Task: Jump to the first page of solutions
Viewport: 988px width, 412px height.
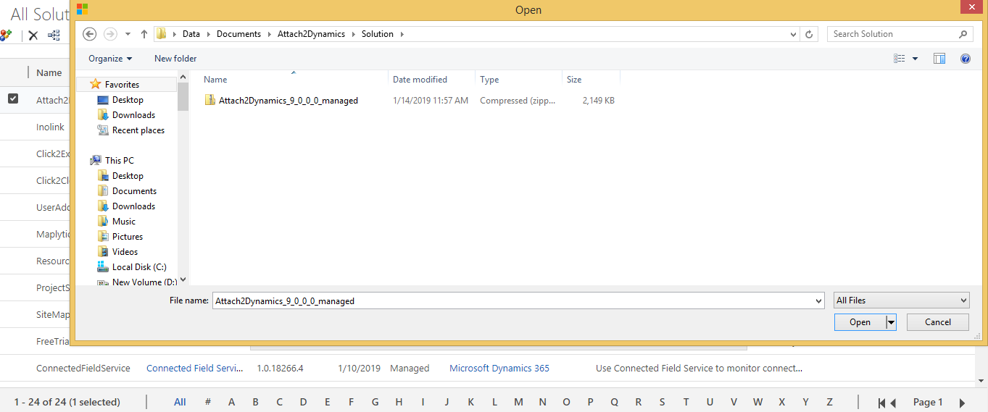Action: (881, 403)
